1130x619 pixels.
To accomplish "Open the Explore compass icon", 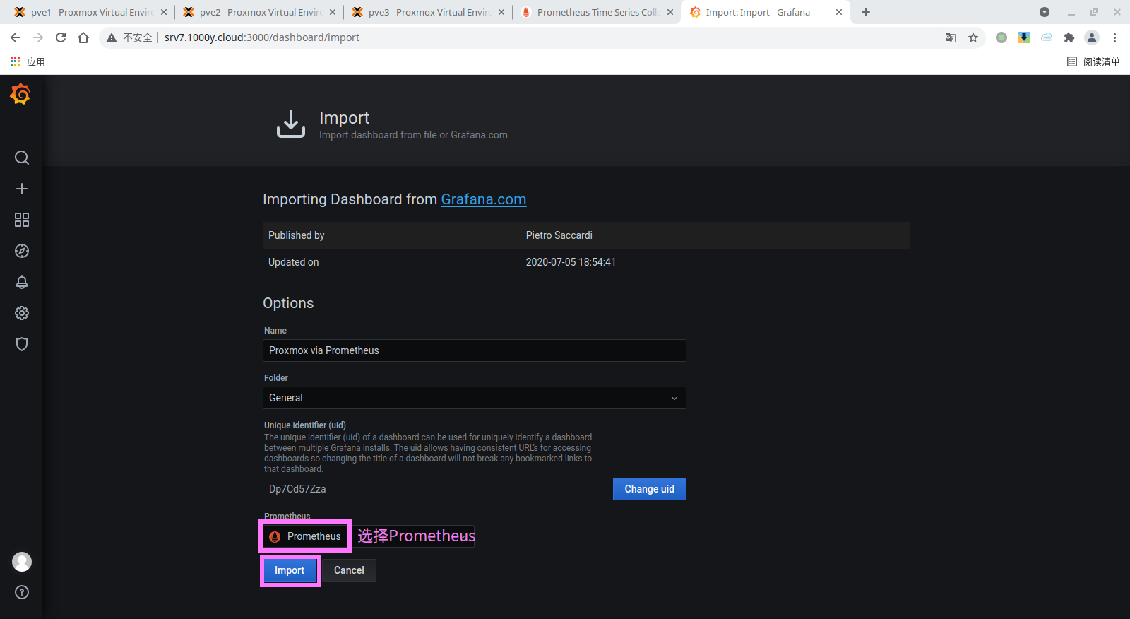I will 22,251.
